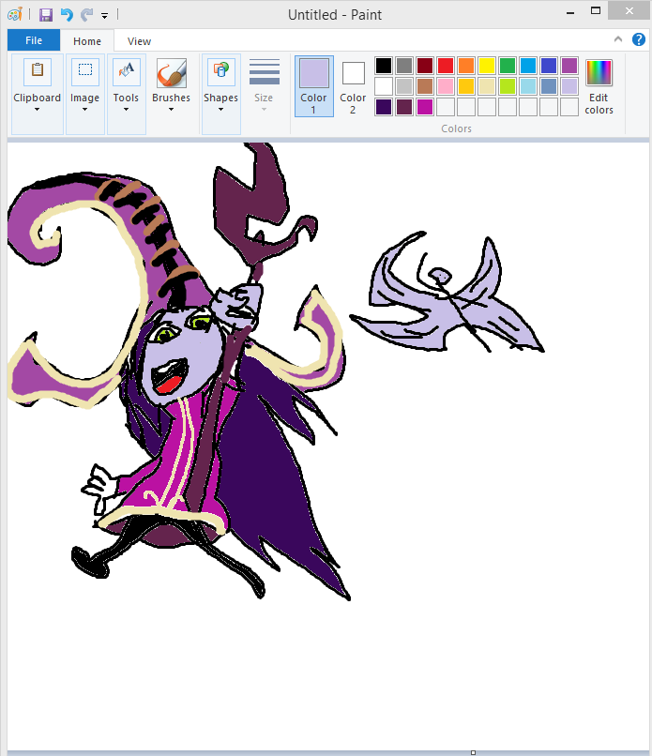Click the Size line thickness icon
The width and height of the screenshot is (652, 756).
coord(265,72)
